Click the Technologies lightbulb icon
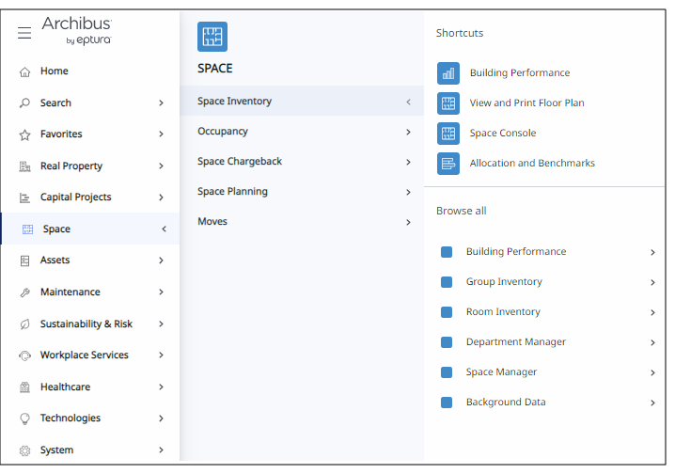Image resolution: width=675 pixels, height=474 pixels. pyautogui.click(x=25, y=419)
